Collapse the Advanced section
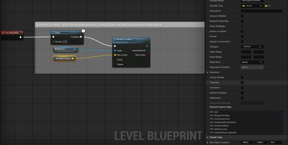This screenshot has height=145, width=288. point(207,72)
